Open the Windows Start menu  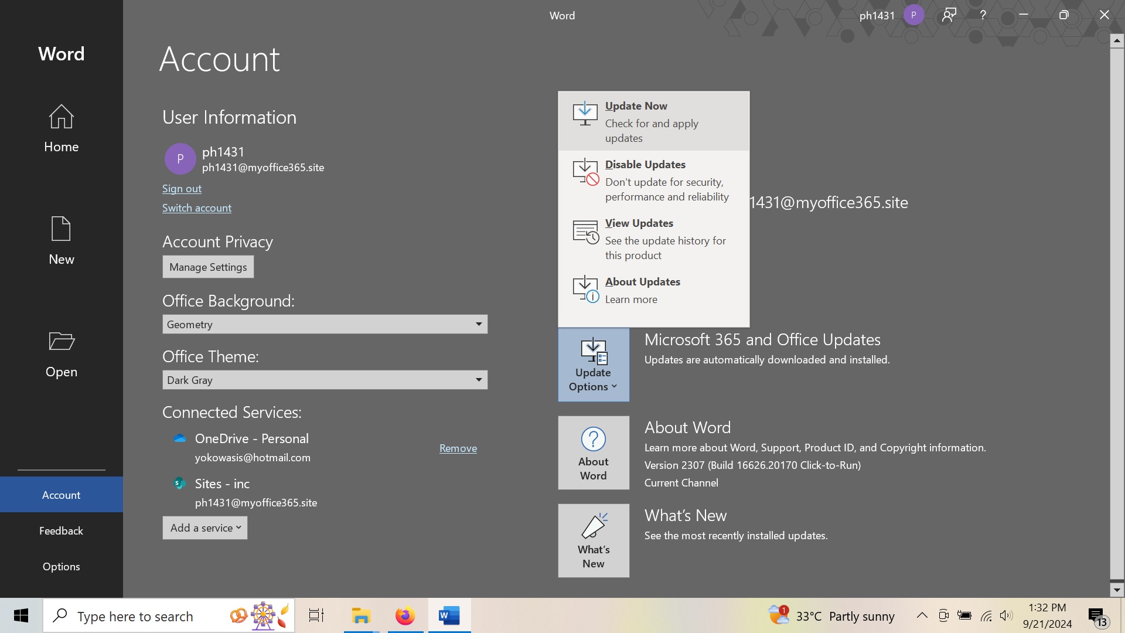(x=21, y=615)
